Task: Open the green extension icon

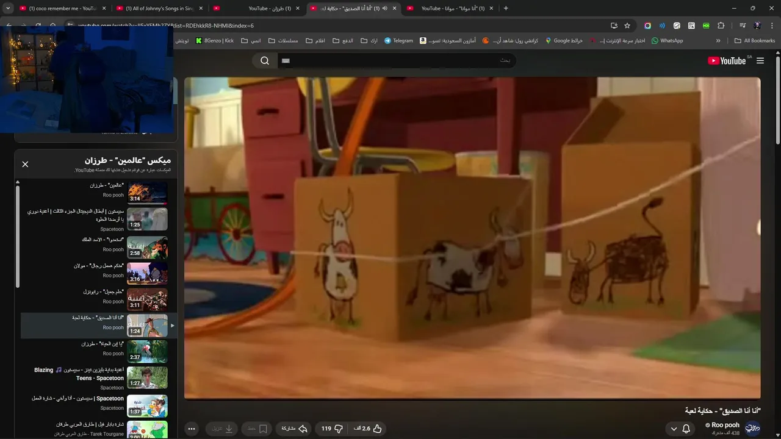Action: coord(706,26)
